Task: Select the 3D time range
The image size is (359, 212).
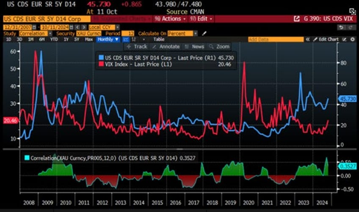Action: (x=19, y=39)
